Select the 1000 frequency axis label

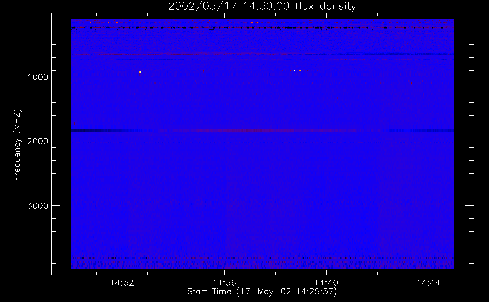(38, 77)
